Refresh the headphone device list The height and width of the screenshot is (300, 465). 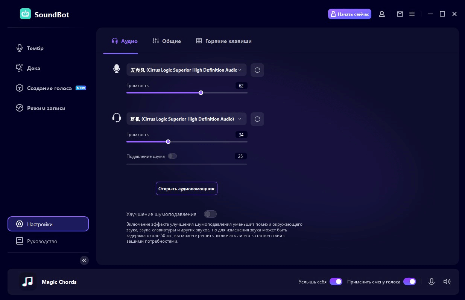point(257,119)
